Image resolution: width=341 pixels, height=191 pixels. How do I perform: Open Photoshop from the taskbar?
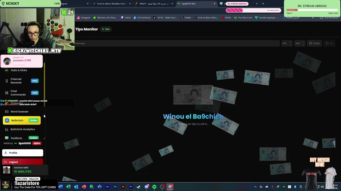pos(115,187)
